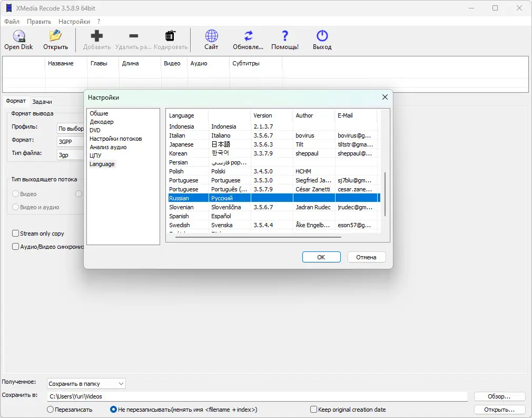
Task: Enable the Stream only copy checkbox
Action: [15, 234]
